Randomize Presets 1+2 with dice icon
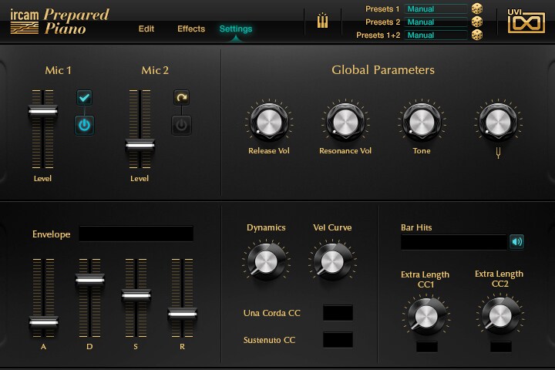 pos(477,35)
